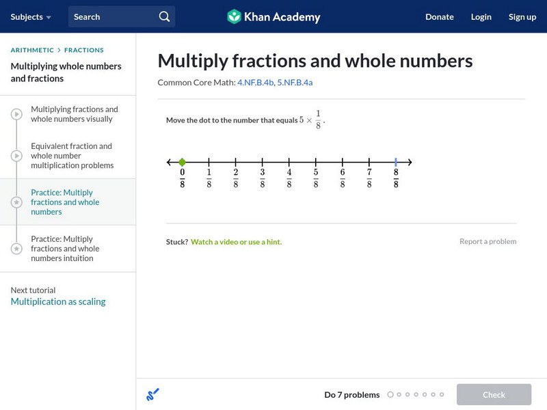The width and height of the screenshot is (547, 410).
Task: Click the Khan Academy logo
Action: (x=273, y=16)
